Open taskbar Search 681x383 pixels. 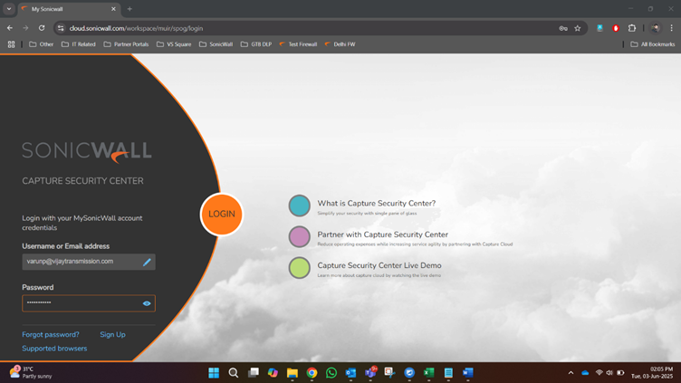pos(234,372)
